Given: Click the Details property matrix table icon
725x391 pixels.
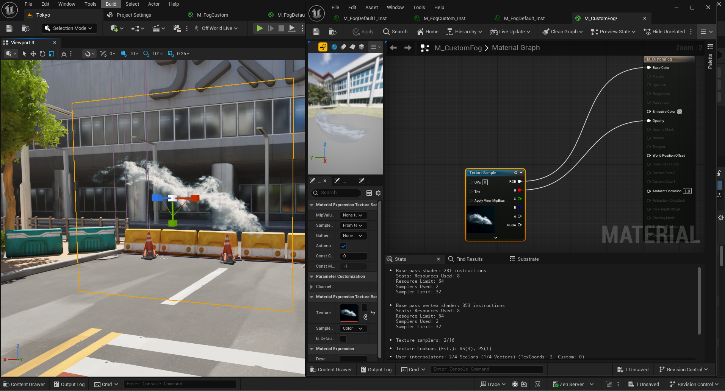Looking at the screenshot, I should [x=369, y=193].
